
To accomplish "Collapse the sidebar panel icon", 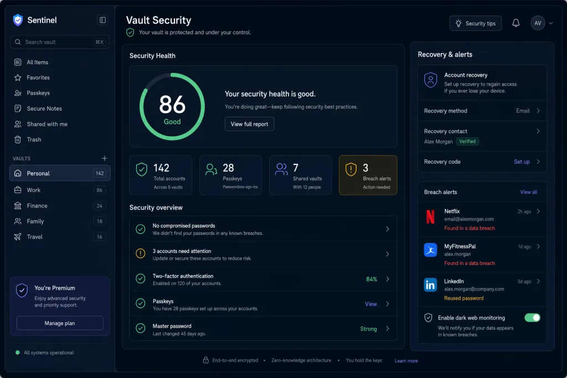I will (x=102, y=20).
